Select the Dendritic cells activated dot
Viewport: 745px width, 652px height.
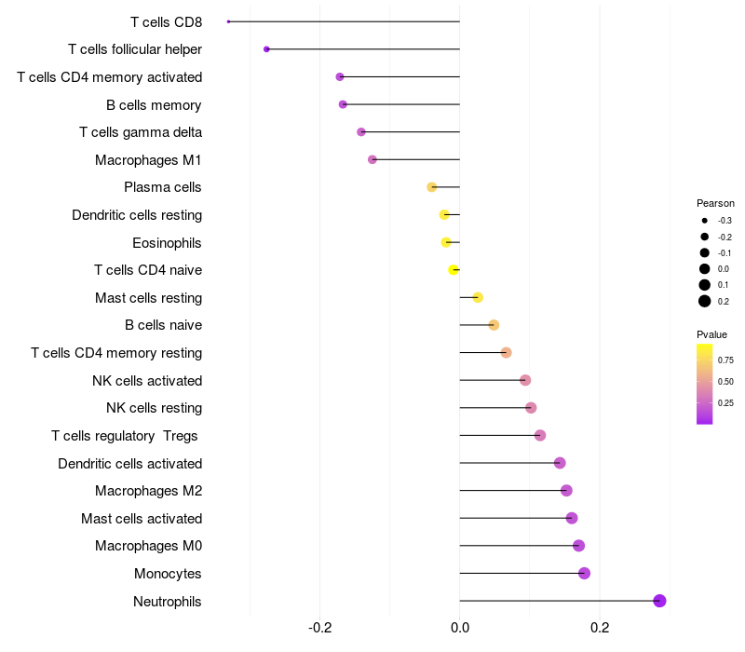560,463
